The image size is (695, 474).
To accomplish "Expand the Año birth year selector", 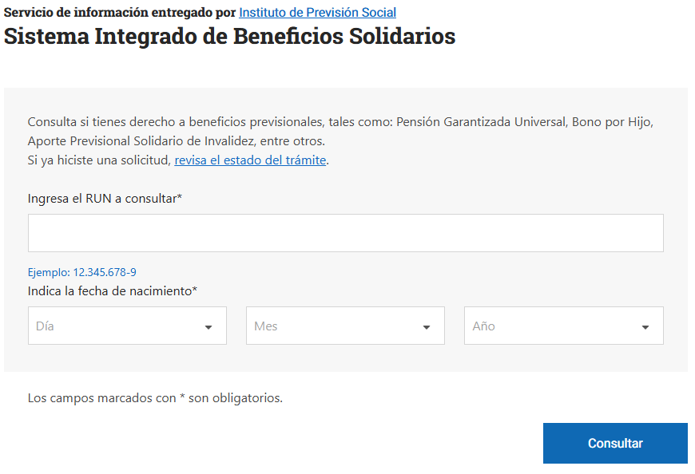I will [x=564, y=326].
